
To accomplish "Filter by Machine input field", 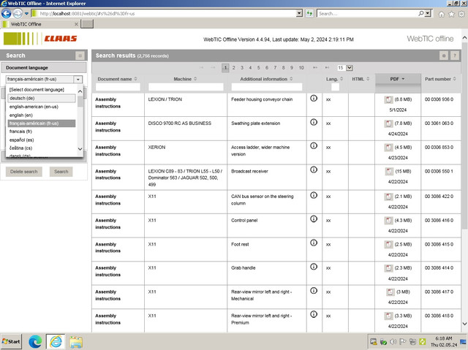I will [186, 87].
